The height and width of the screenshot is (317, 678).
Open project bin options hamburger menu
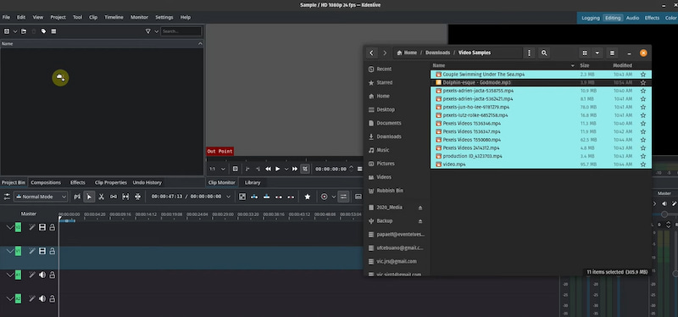pos(53,31)
